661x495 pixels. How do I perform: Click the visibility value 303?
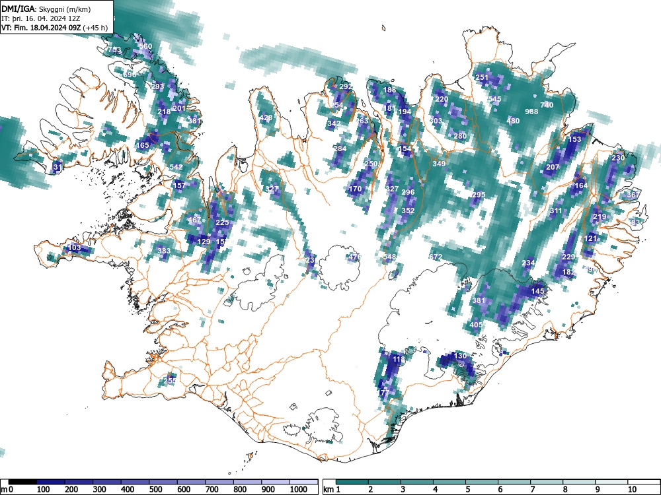coord(436,121)
